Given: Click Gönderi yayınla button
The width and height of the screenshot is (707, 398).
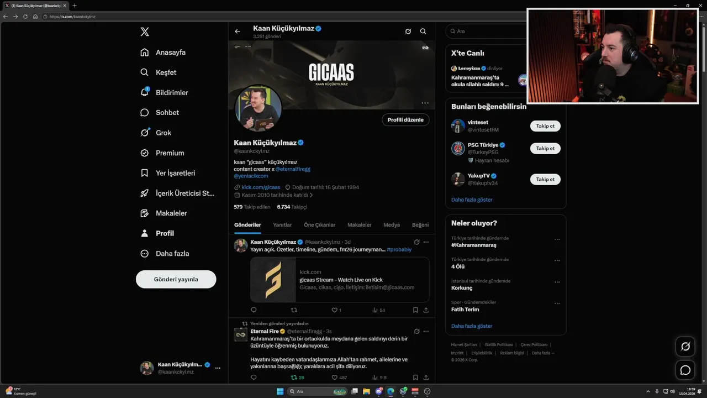Looking at the screenshot, I should [176, 279].
